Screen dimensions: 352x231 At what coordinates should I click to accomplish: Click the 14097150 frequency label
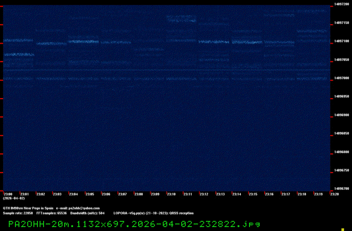pos(342,23)
